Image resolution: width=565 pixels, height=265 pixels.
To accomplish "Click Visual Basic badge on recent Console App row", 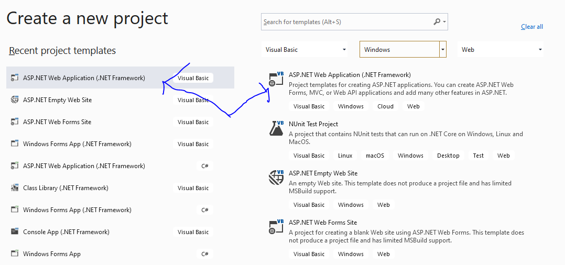I will coord(193,231).
